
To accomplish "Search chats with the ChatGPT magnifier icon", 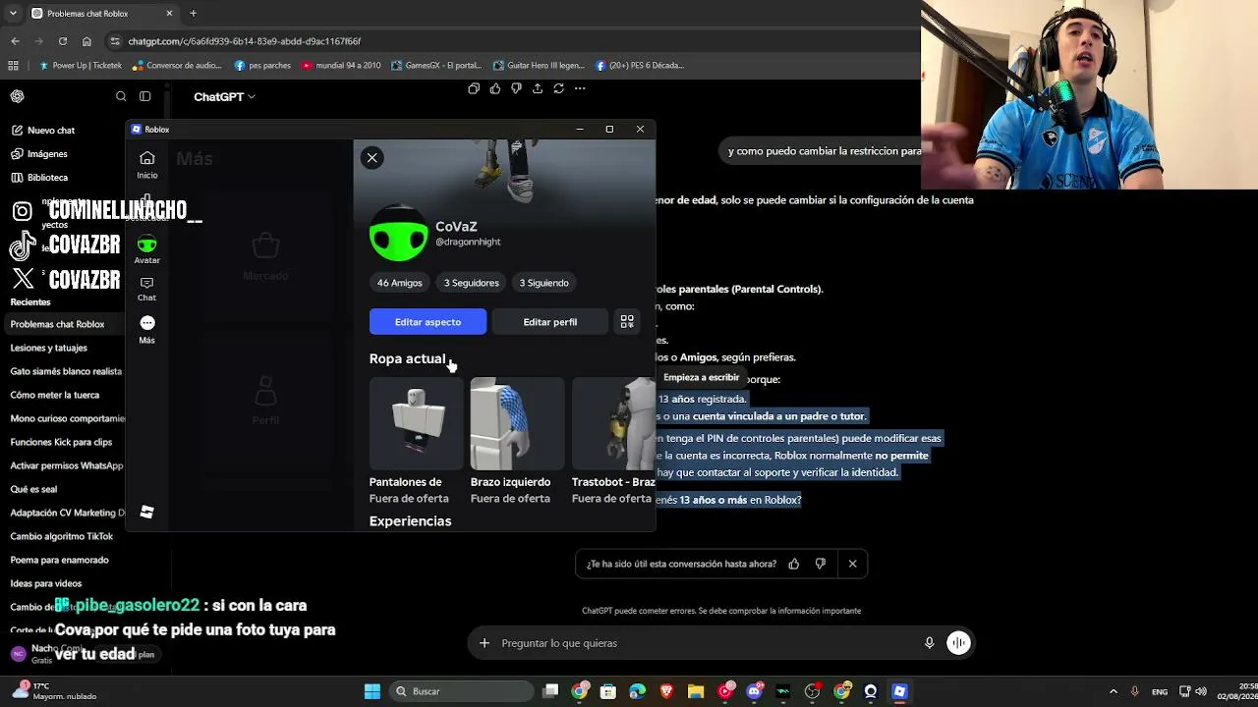I will click(121, 96).
